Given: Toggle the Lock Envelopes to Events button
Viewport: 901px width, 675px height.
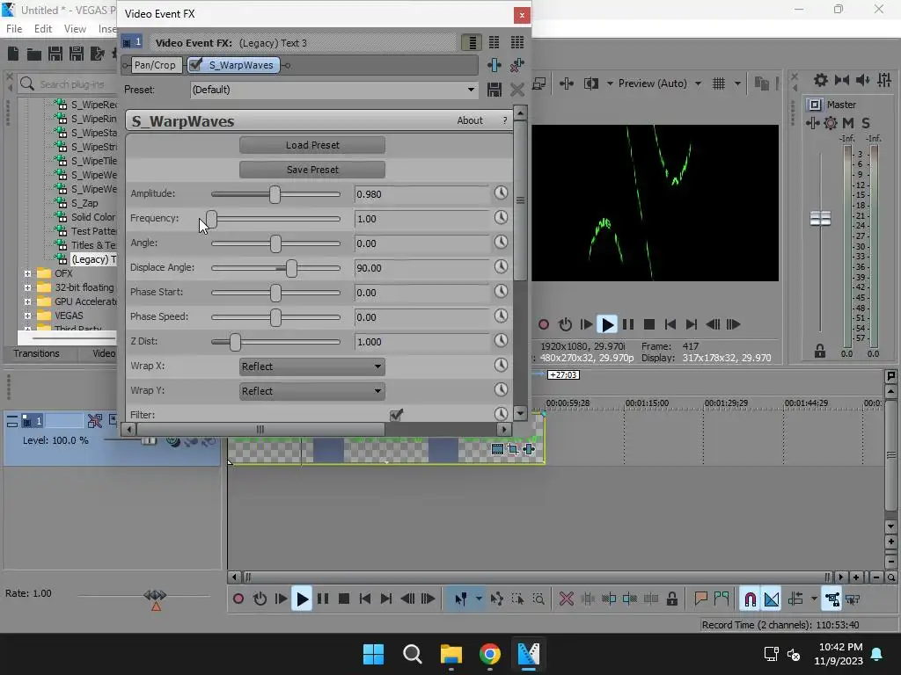Looking at the screenshot, I should coord(831,599).
